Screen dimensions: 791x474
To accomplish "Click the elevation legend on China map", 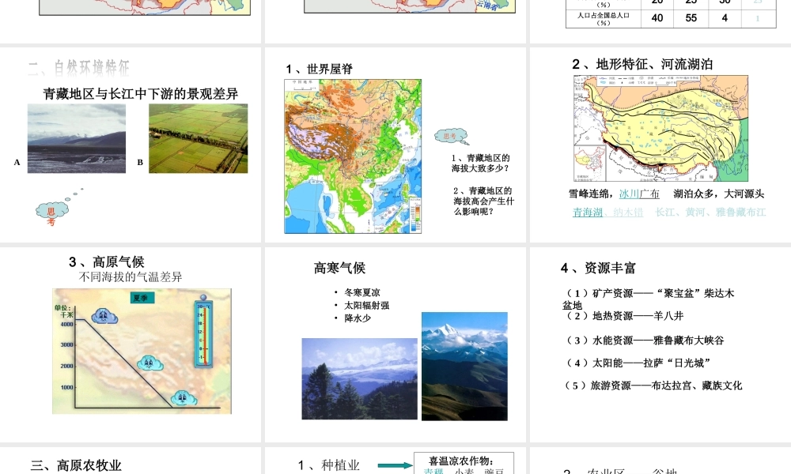I will tap(415, 213).
